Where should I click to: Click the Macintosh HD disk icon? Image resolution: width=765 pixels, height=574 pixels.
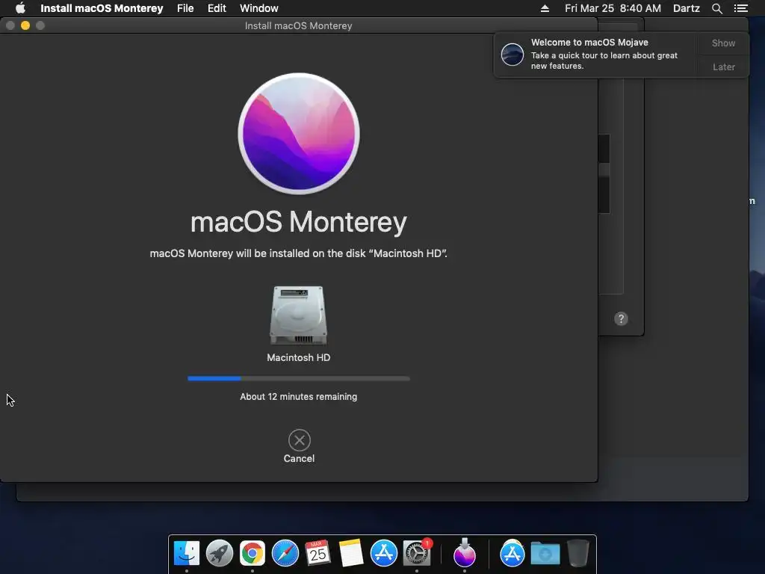click(299, 315)
